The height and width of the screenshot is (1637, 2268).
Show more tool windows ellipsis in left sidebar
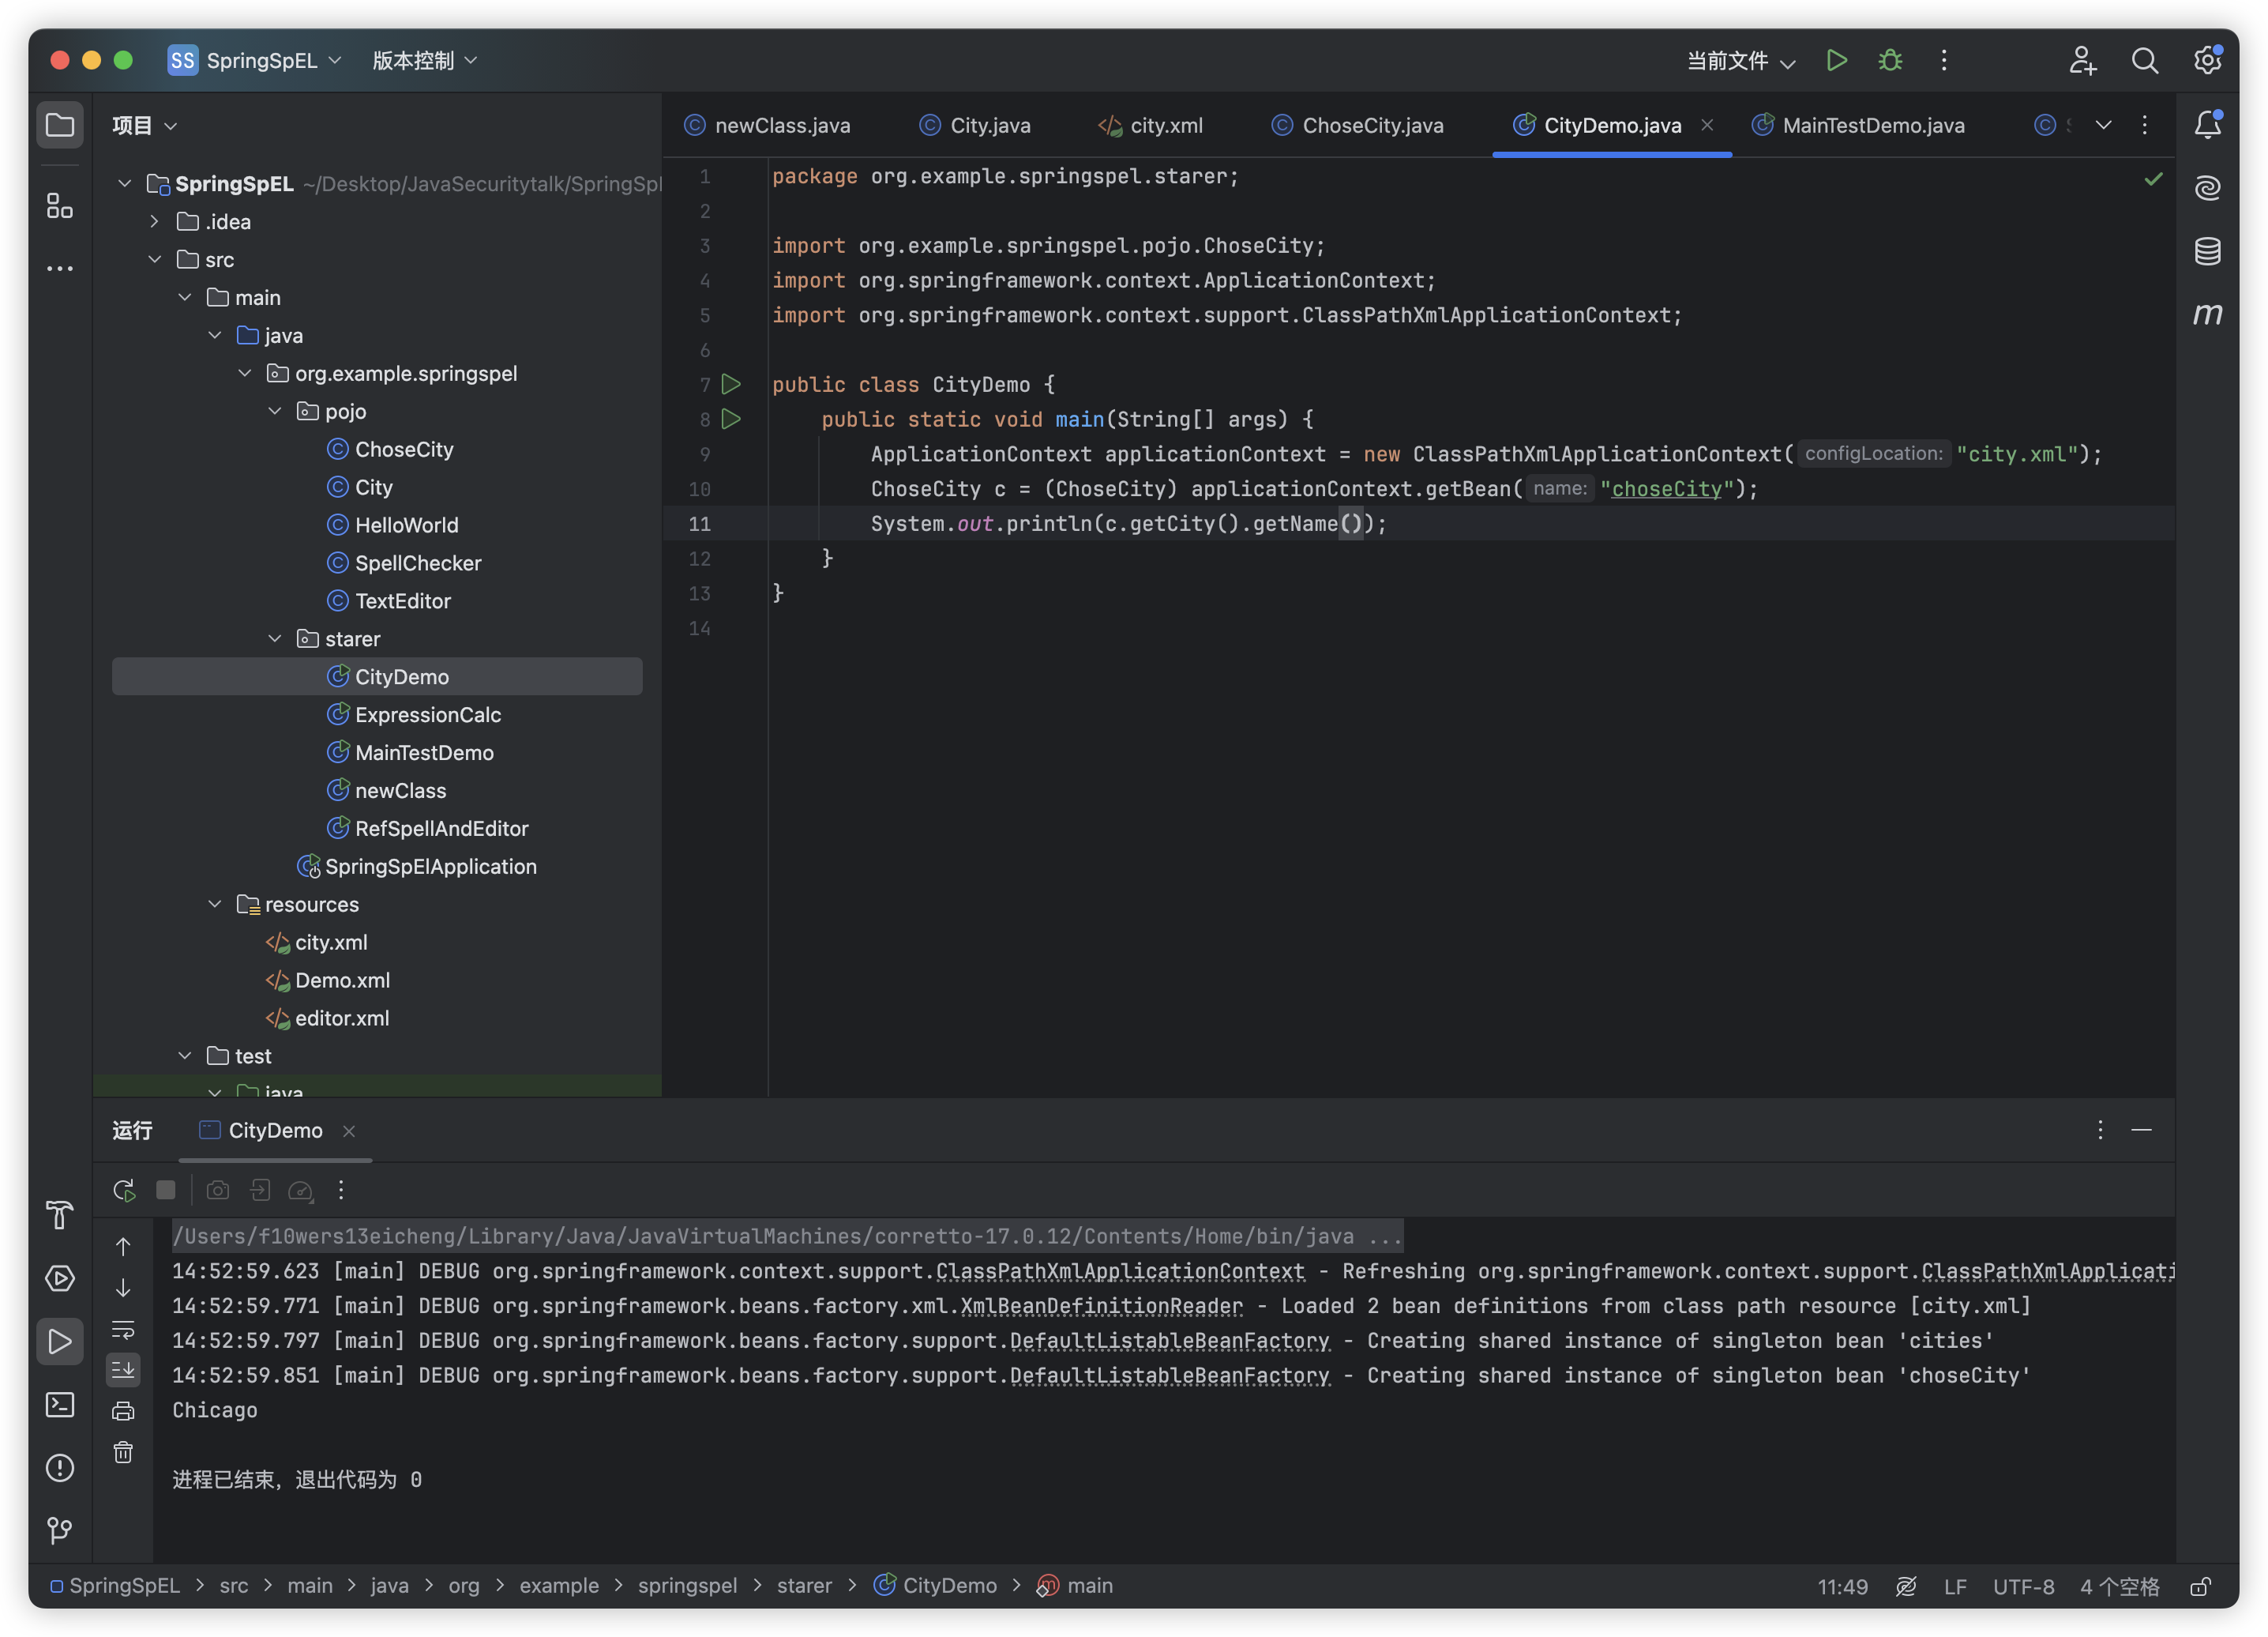(60, 268)
